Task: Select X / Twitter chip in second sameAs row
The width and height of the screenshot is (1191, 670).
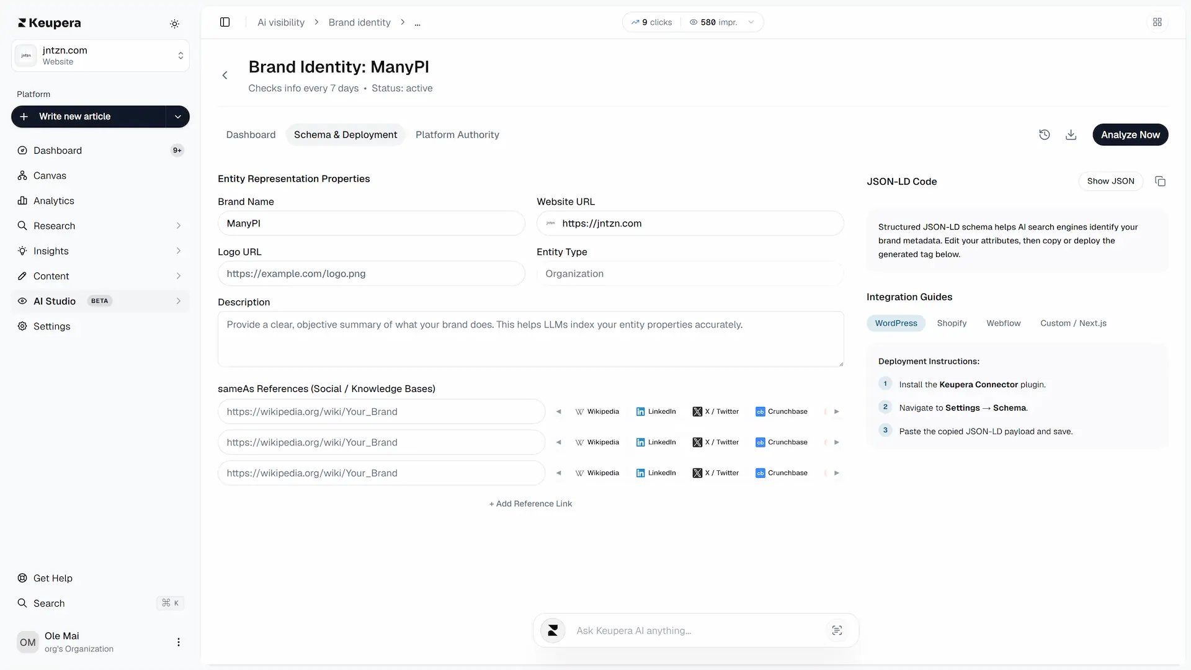Action: coord(716,442)
